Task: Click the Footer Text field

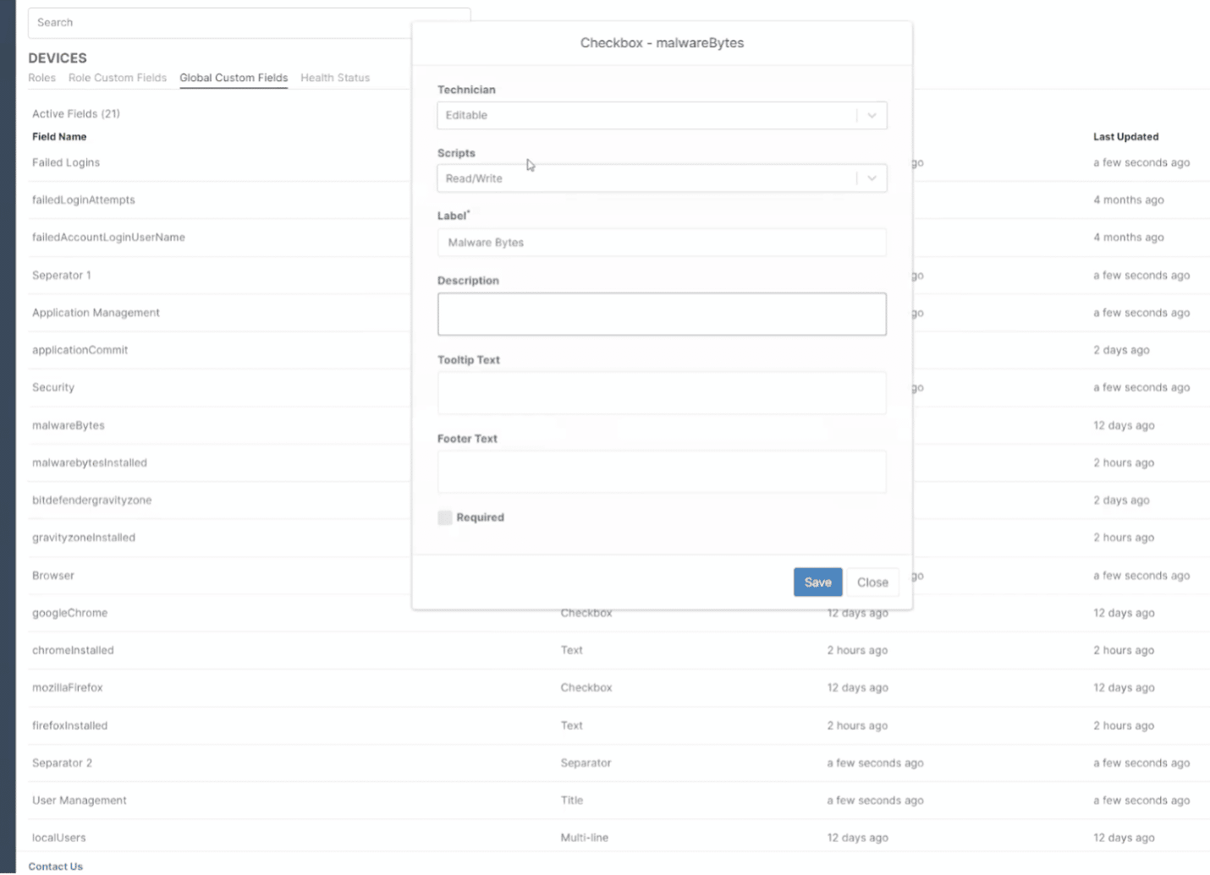Action: [662, 471]
